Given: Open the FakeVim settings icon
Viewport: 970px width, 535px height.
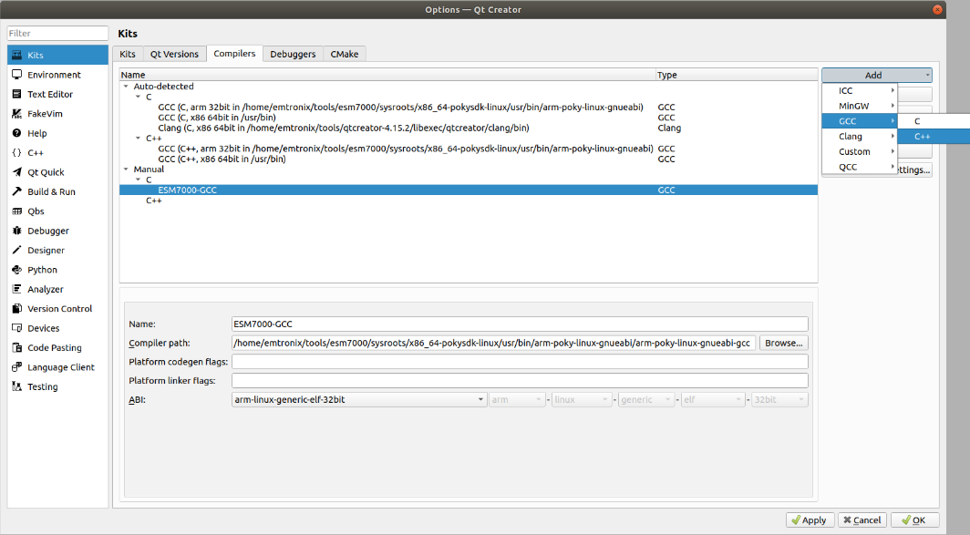Looking at the screenshot, I should coord(16,113).
